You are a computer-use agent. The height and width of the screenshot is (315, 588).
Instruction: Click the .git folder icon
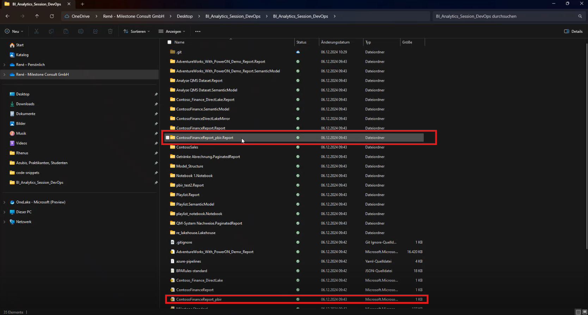(x=173, y=52)
